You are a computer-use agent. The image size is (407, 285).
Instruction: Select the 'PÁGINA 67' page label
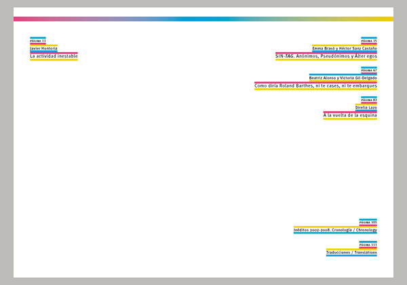point(369,71)
